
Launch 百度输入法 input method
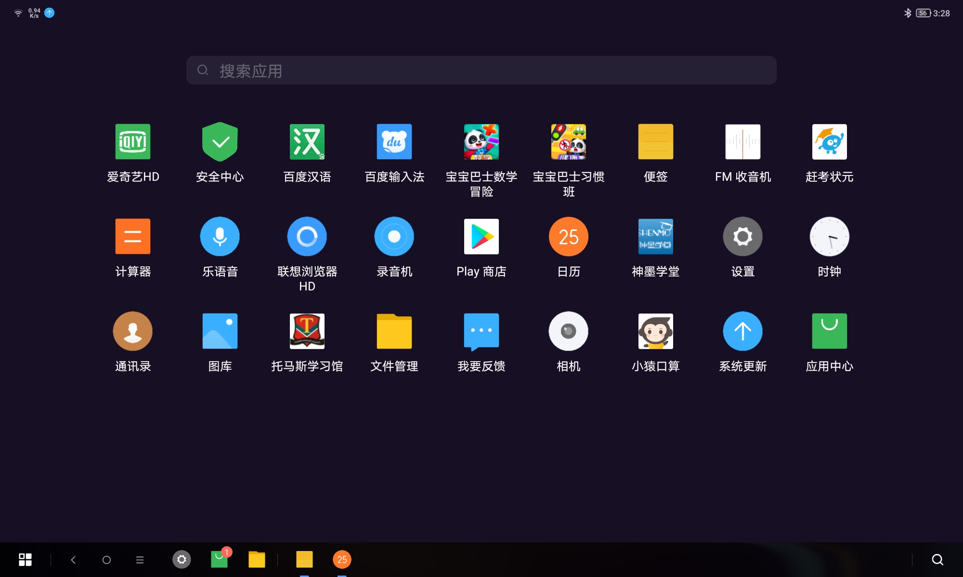click(394, 142)
